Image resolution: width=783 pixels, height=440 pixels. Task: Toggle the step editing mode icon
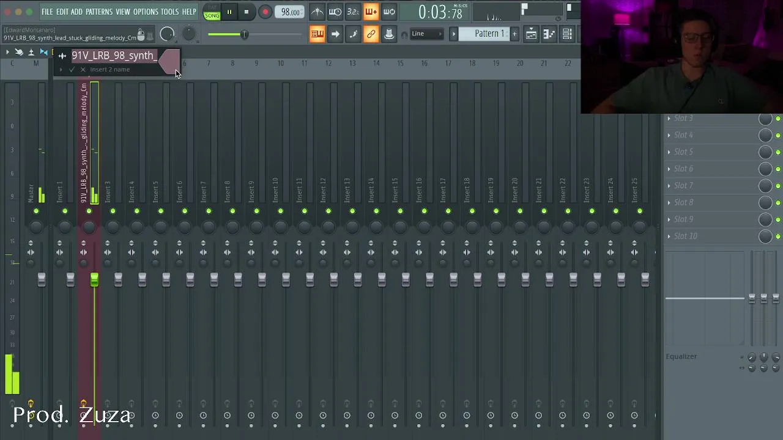353,34
